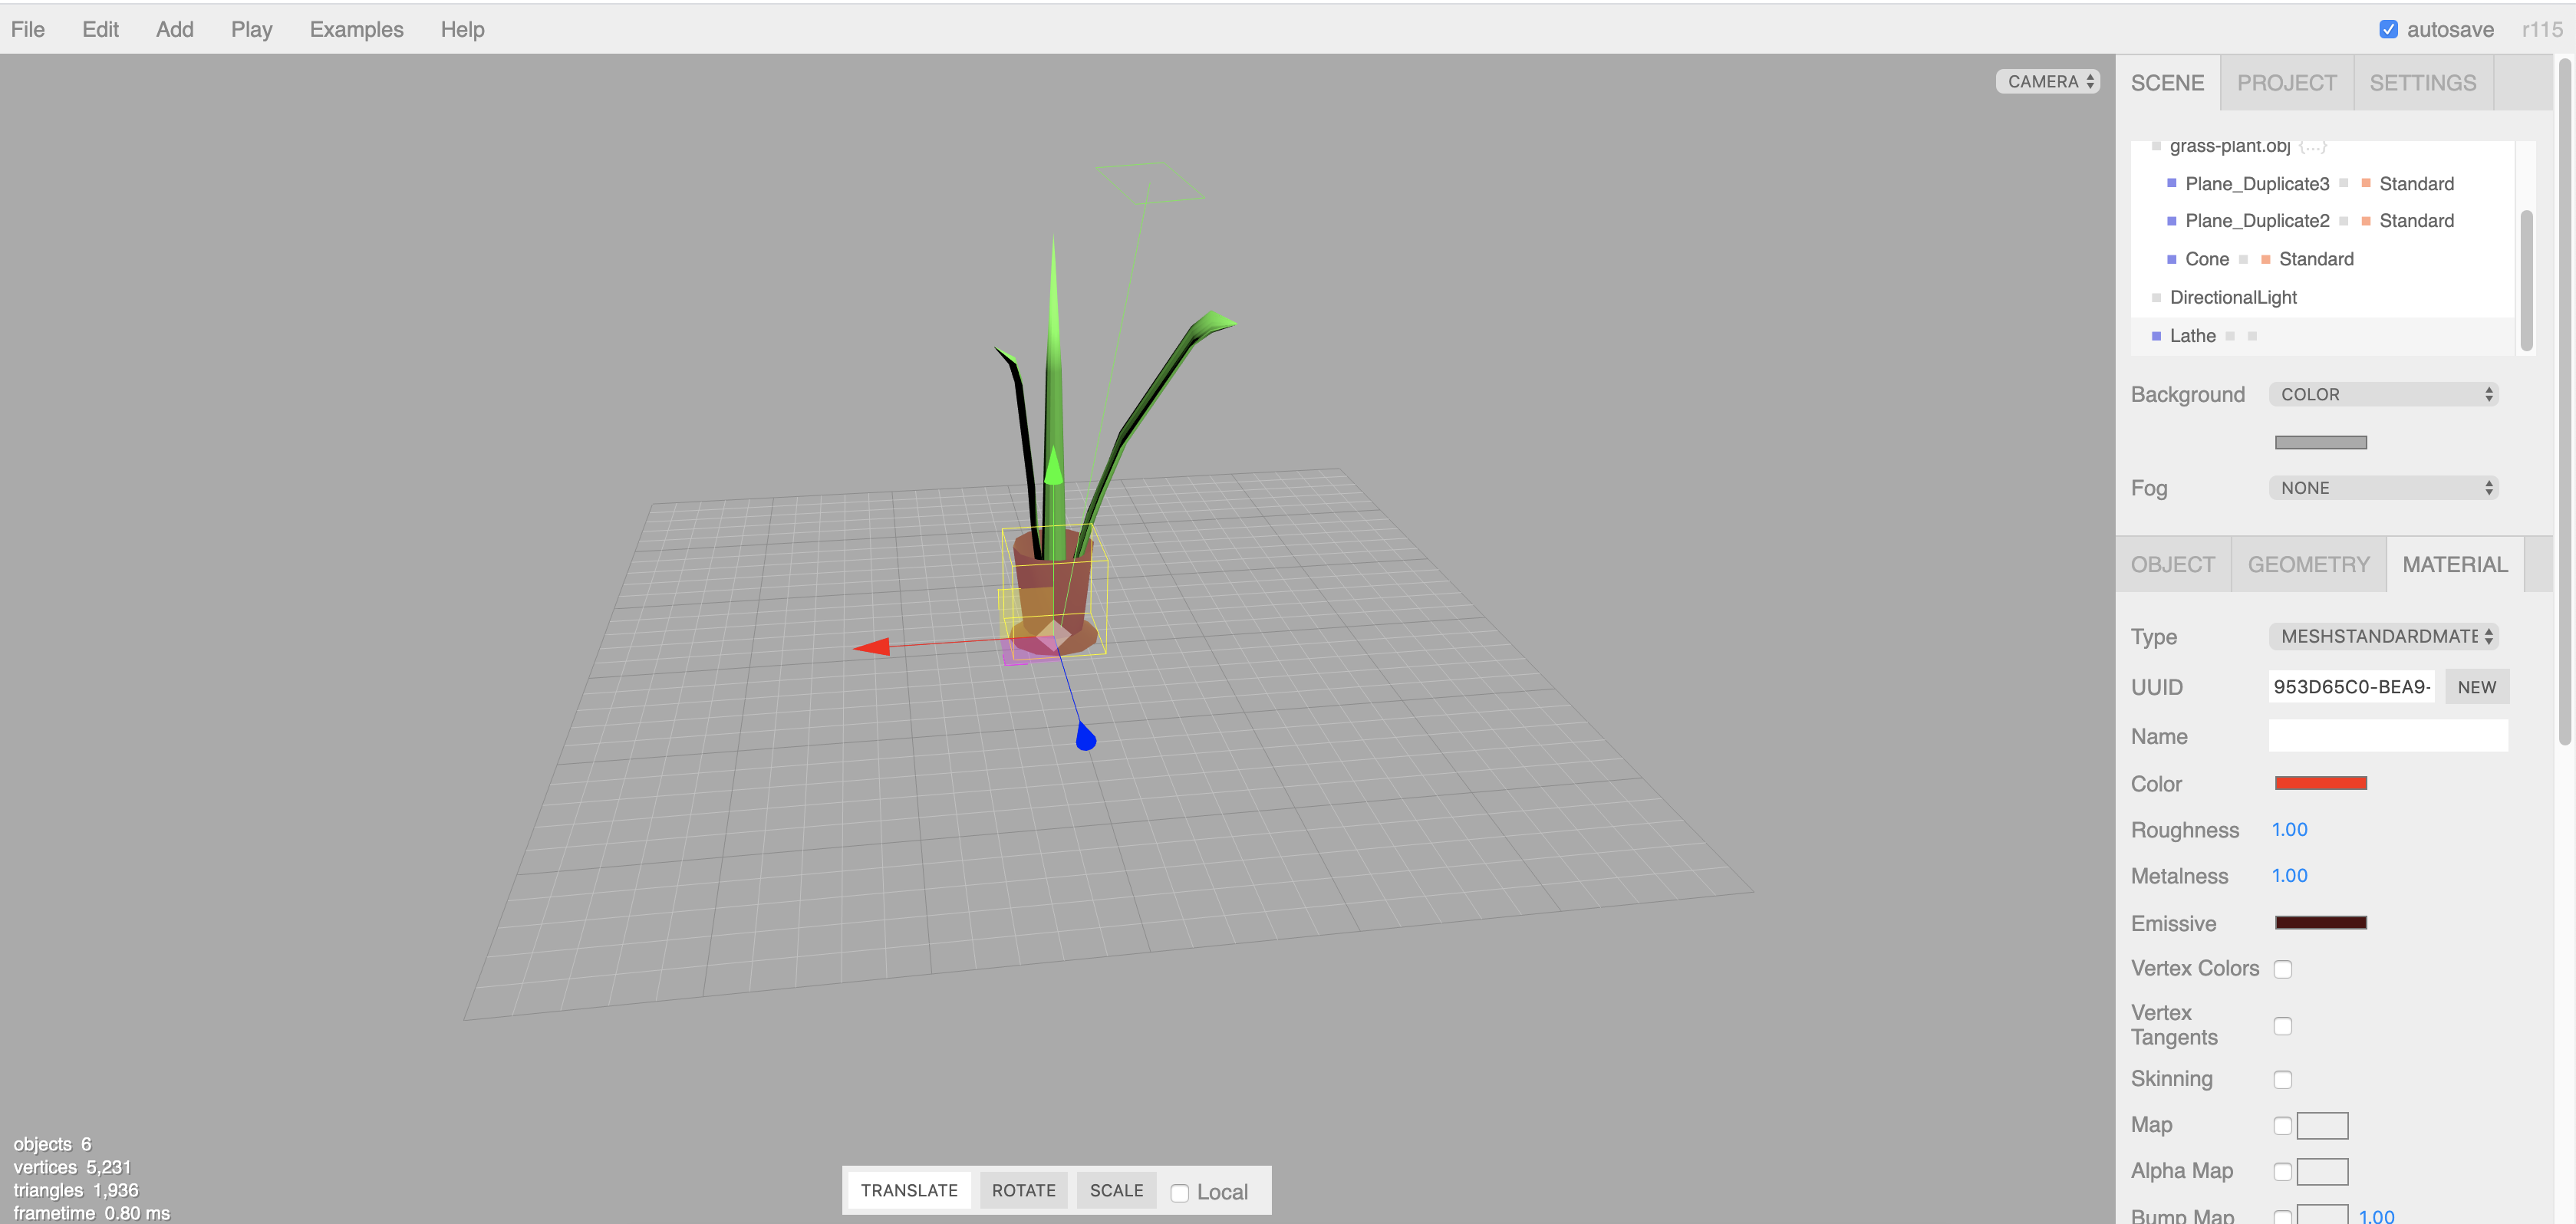Open the Background COLOR dropdown
The height and width of the screenshot is (1224, 2576).
(x=2383, y=394)
